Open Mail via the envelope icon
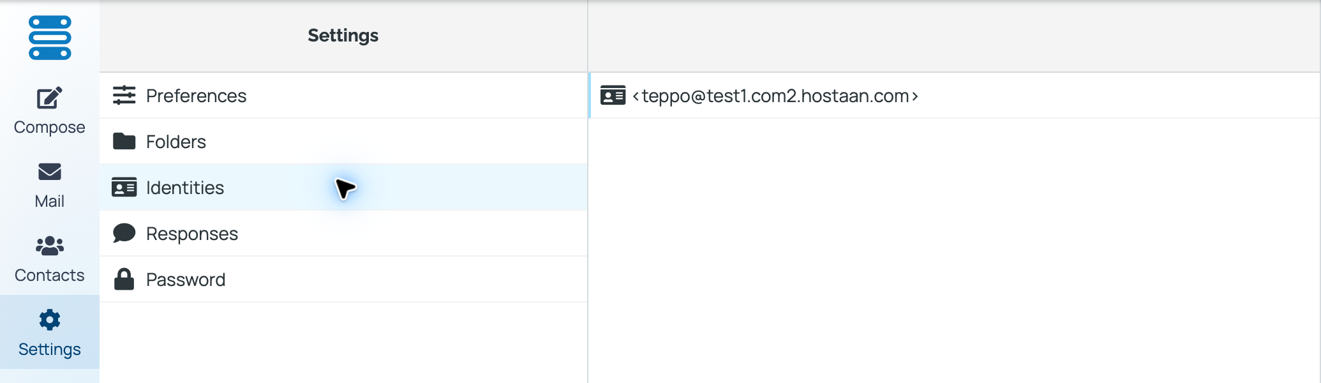Viewport: 1321px width, 383px height. point(50,172)
